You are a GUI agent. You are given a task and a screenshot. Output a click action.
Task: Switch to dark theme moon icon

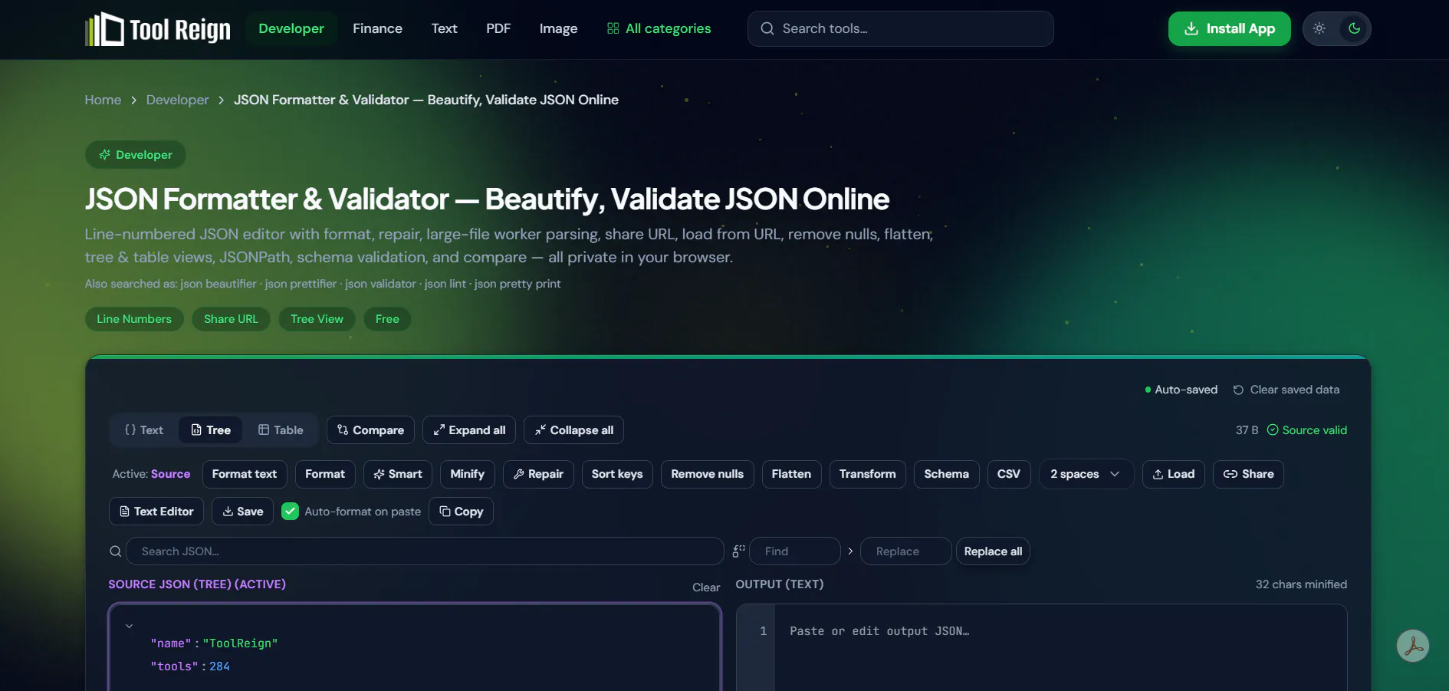1354,28
